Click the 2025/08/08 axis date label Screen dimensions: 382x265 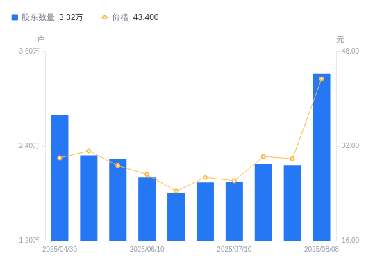coord(322,249)
